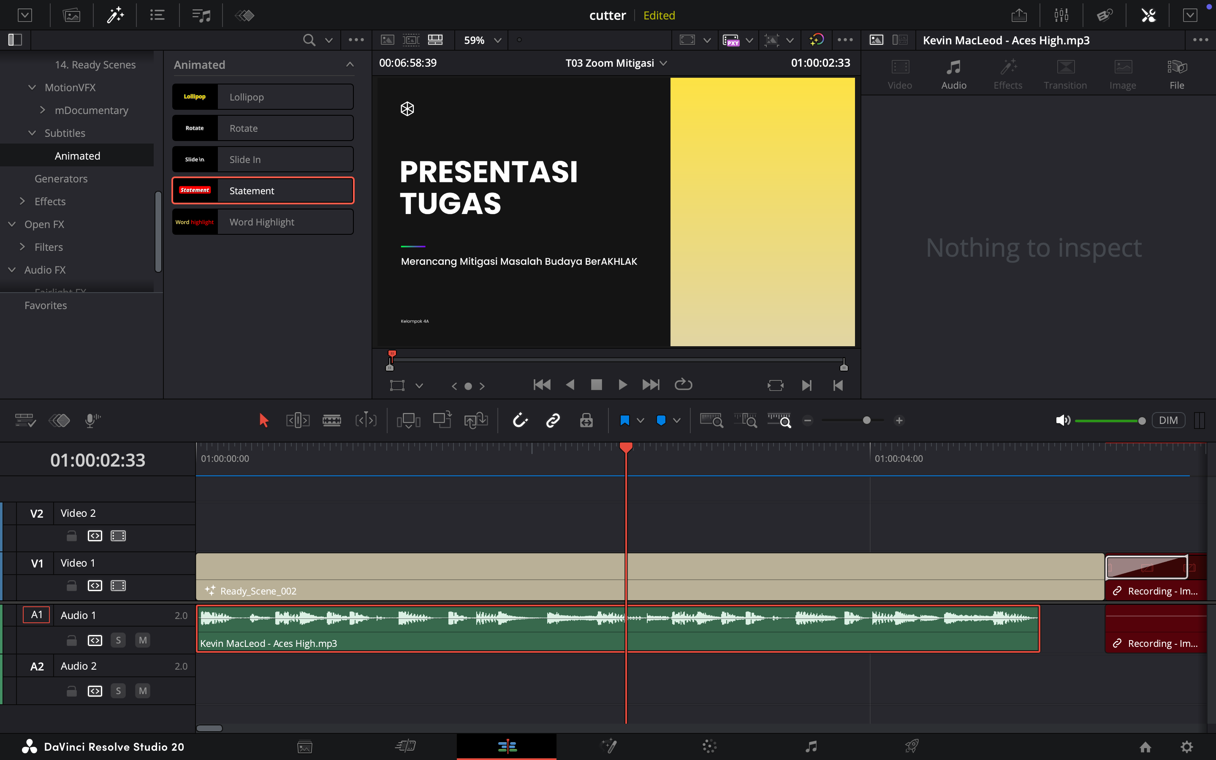Click the timeline zoom slider handle
The image size is (1216, 760).
(866, 420)
